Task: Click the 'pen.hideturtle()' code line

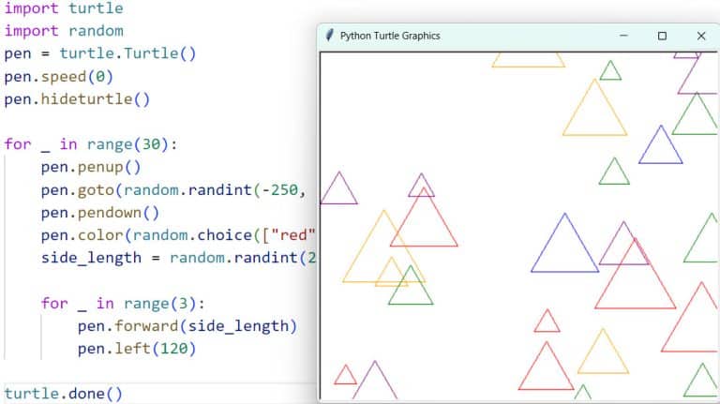Action: 77,99
